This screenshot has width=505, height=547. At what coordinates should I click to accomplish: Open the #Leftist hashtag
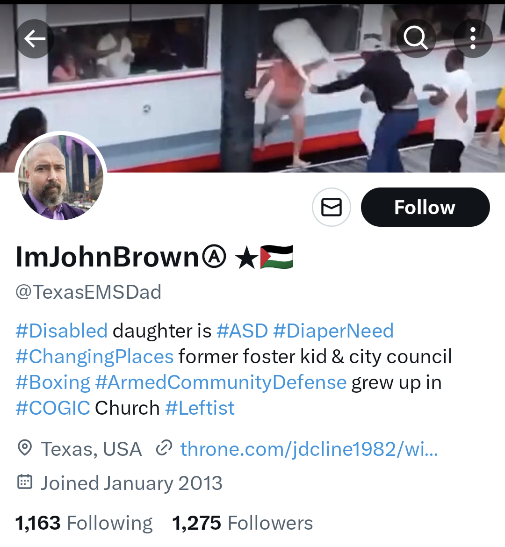(x=200, y=408)
